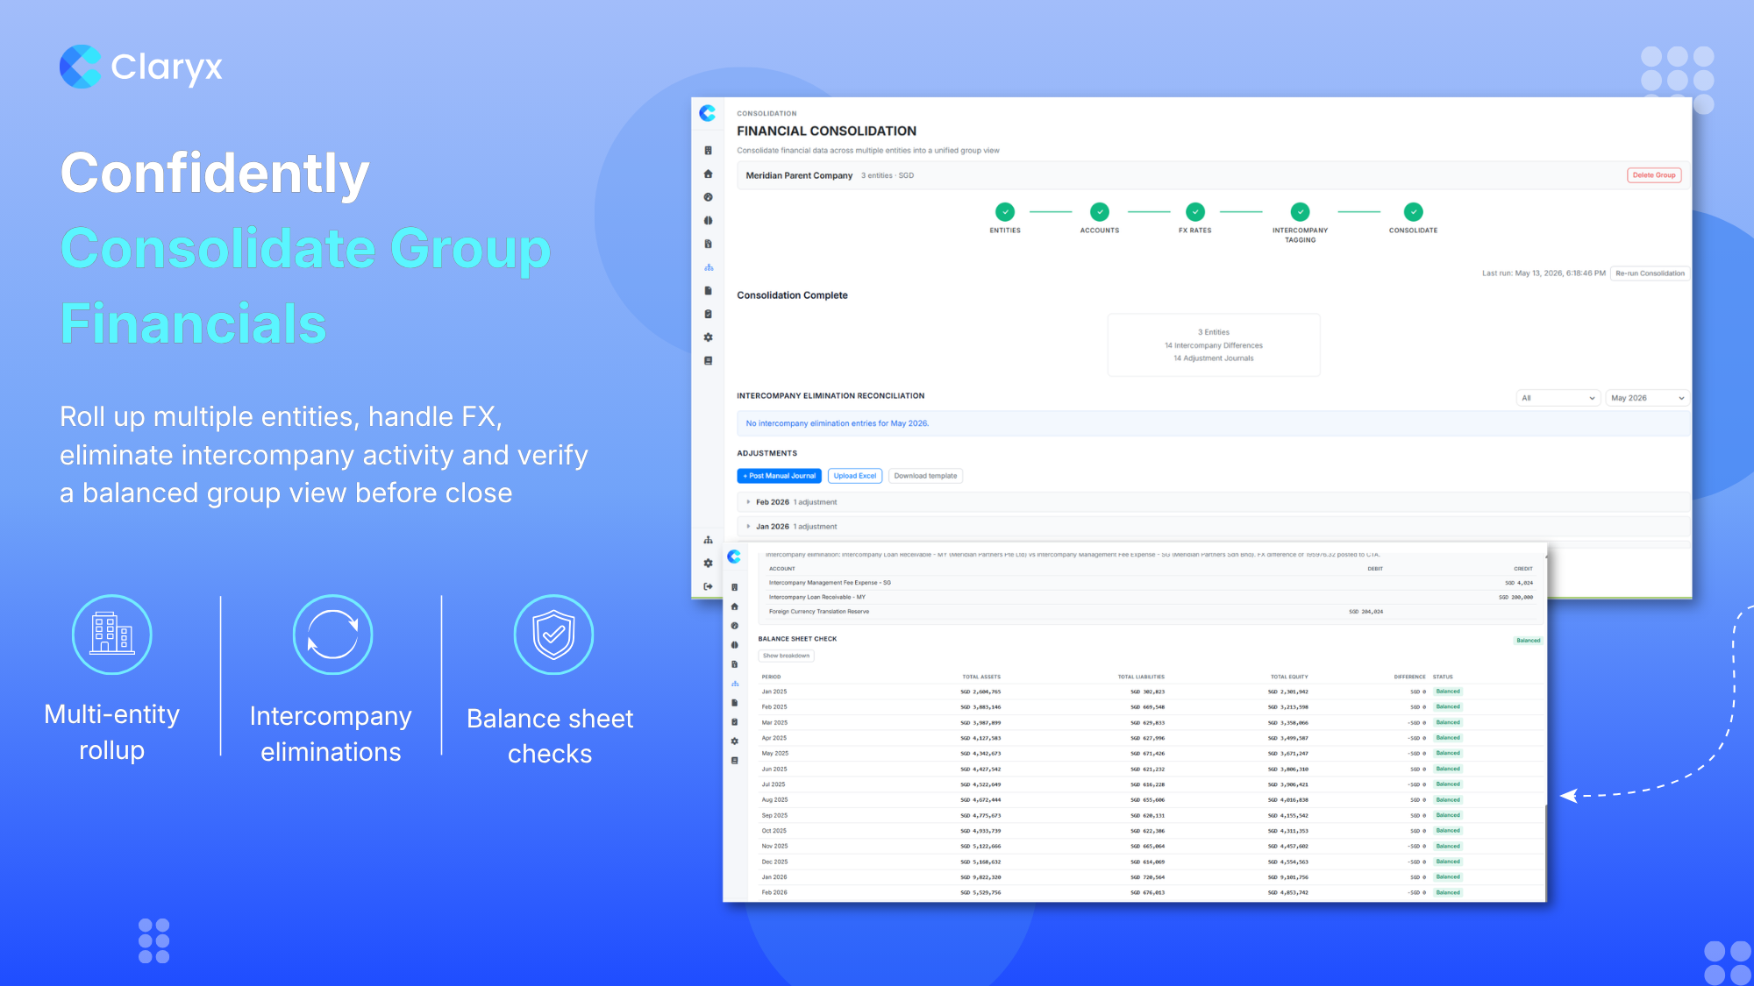Open the All filter dropdown
Image resolution: width=1754 pixels, height=986 pixels.
[x=1558, y=398]
